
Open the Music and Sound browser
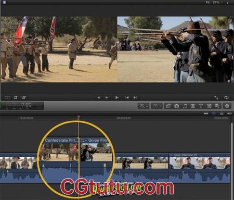click(x=185, y=106)
